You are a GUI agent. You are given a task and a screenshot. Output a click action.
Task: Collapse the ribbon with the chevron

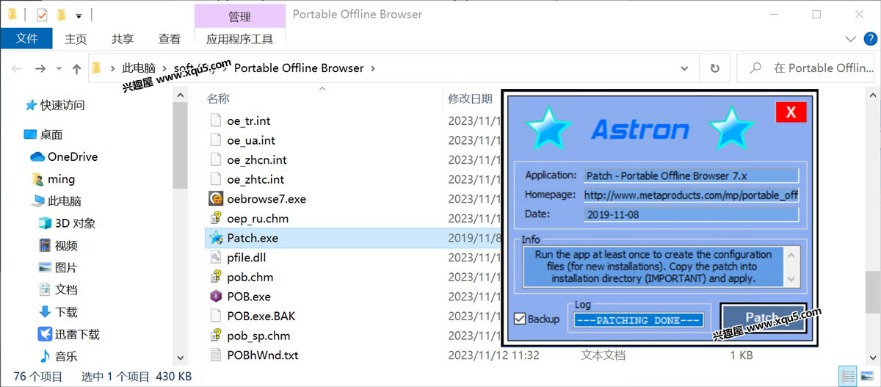click(x=850, y=39)
